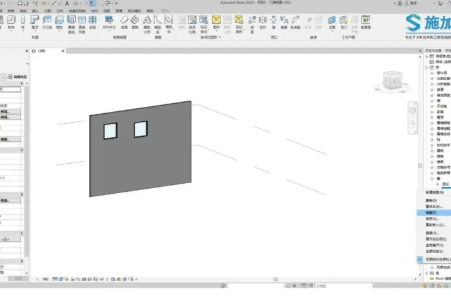Screen dimensions: 451x300
Task: Select the left window on the wall
Action: coord(110,131)
